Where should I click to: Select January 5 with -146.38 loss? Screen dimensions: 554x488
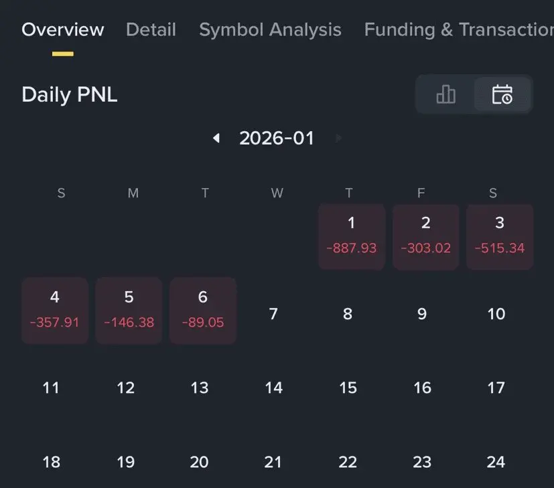pyautogui.click(x=129, y=311)
